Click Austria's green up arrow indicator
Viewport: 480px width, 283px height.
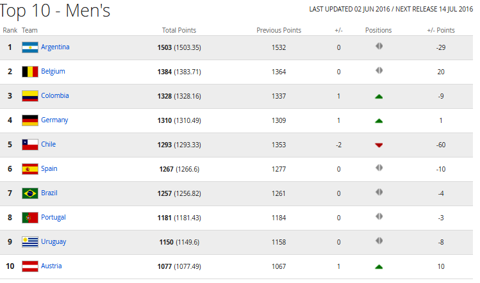379,267
